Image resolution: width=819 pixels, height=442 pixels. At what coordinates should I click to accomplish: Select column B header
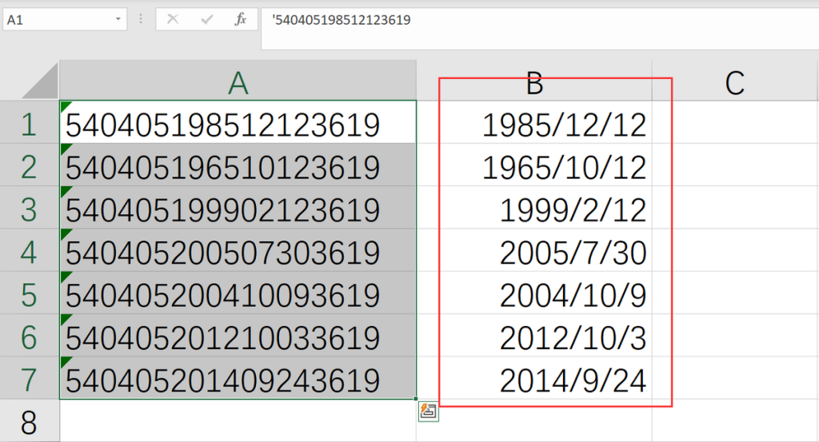(x=534, y=81)
